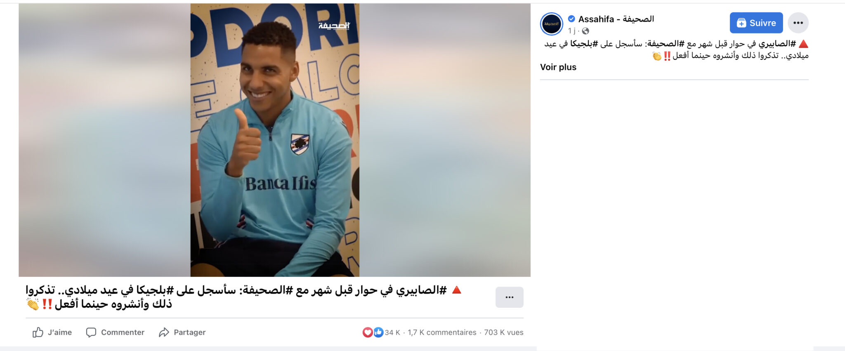The image size is (845, 351).
Task: Click the 1 j post timestamp
Action: coord(571,31)
